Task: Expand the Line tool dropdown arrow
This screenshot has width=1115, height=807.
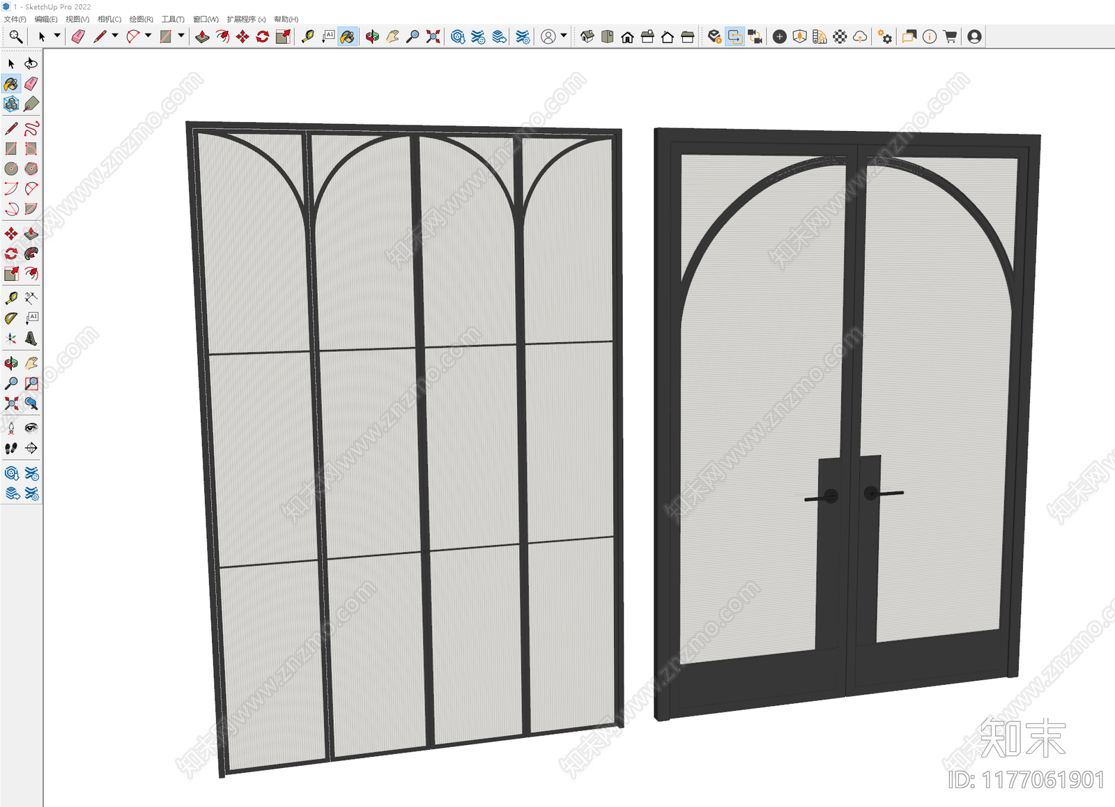Action: tap(115, 36)
